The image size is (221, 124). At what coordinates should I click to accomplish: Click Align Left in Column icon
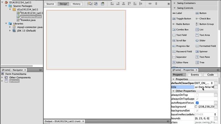pos(112,4)
